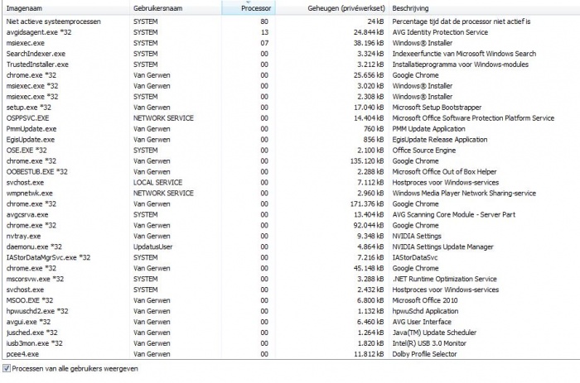Sort by Geheugen (privéwerkset) column header
This screenshot has height=383, width=580.
(x=331, y=8)
